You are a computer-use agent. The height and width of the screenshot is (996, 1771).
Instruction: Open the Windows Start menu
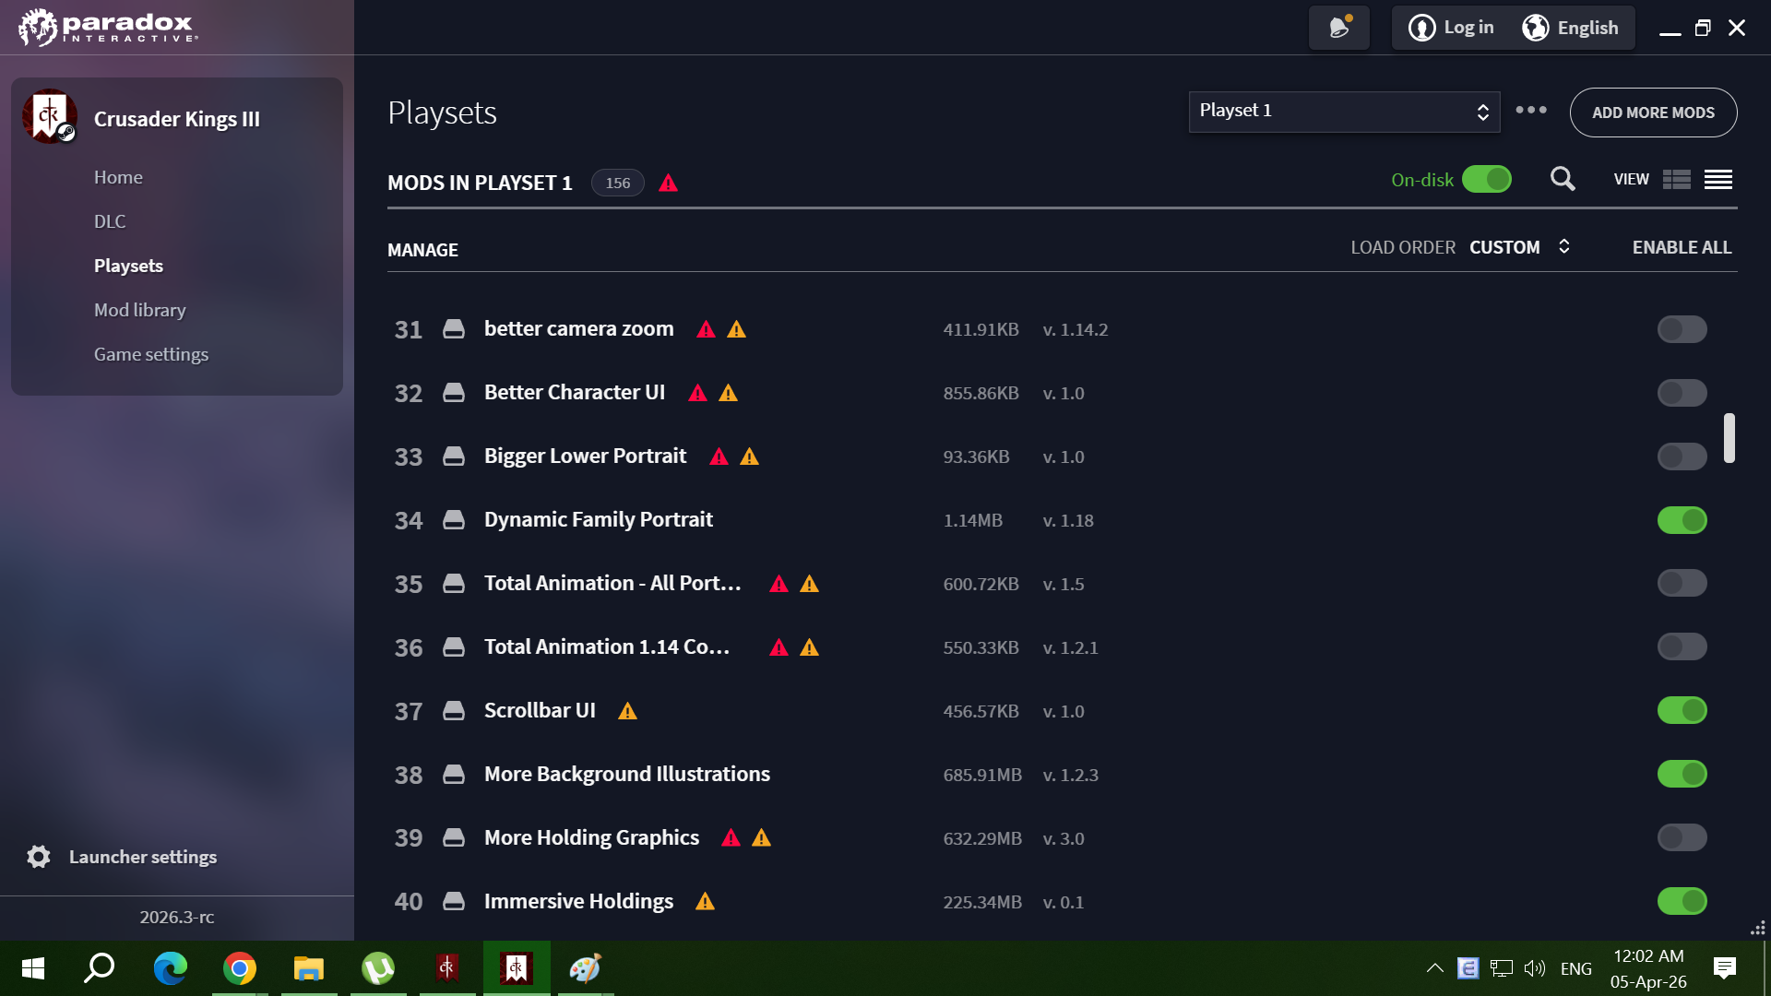point(33,968)
